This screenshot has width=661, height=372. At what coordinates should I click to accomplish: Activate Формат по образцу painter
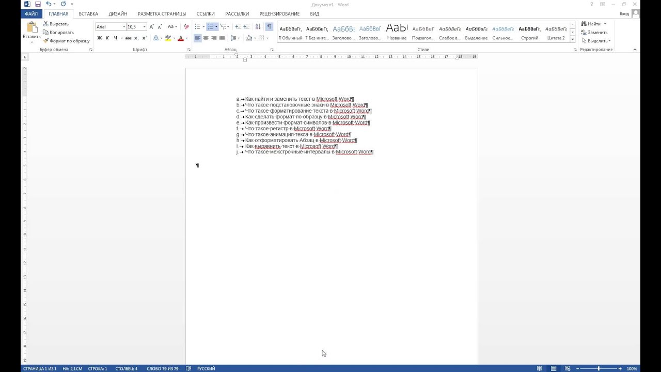(x=66, y=40)
